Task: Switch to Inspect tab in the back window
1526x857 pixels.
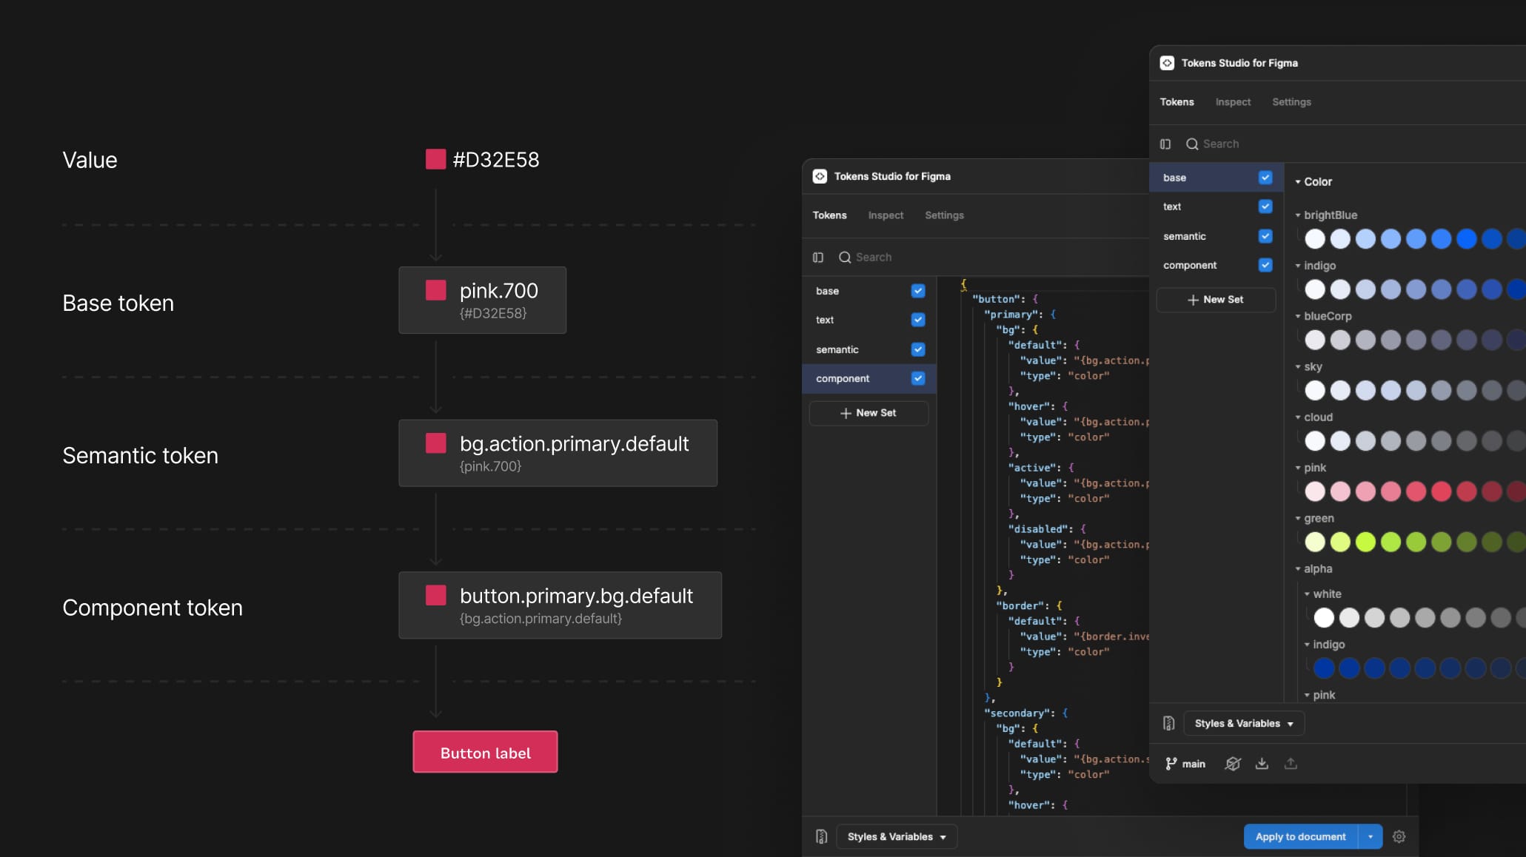Action: 886,215
